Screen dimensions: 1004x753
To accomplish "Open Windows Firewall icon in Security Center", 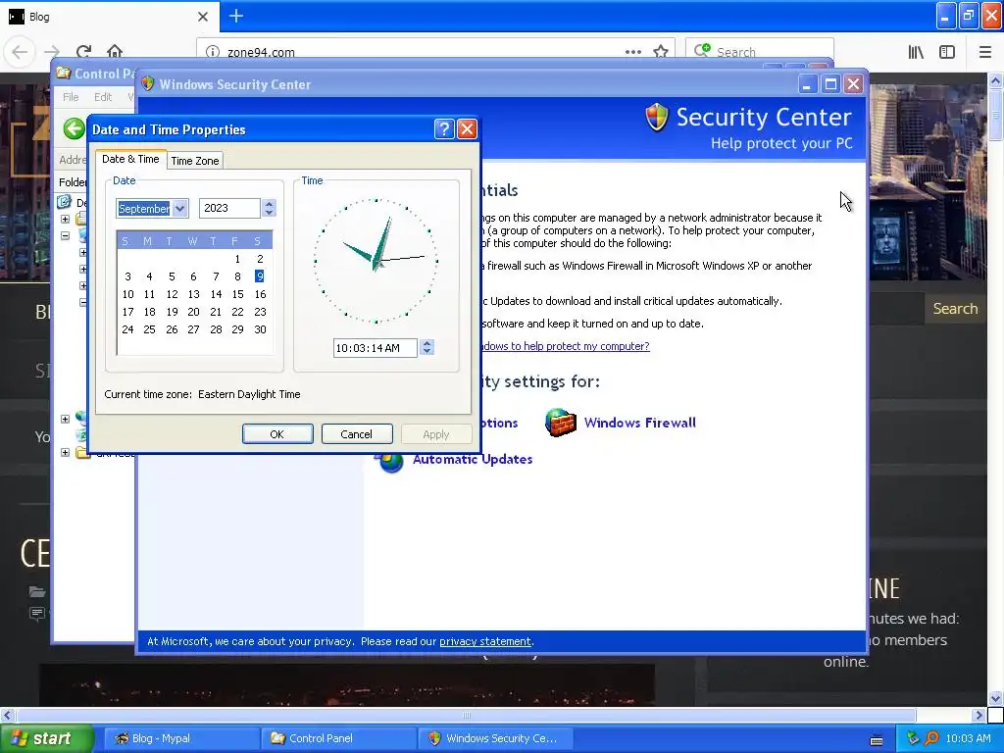I will [560, 423].
